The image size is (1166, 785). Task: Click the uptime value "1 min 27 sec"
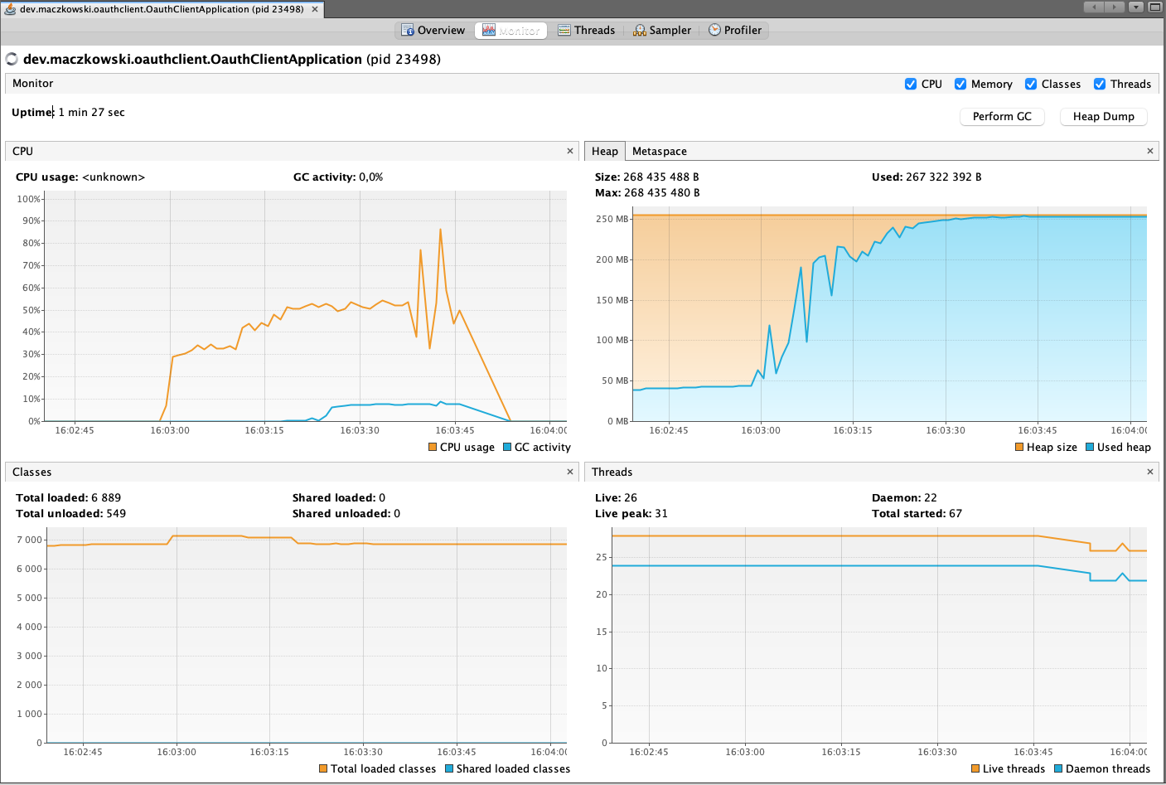[91, 113]
